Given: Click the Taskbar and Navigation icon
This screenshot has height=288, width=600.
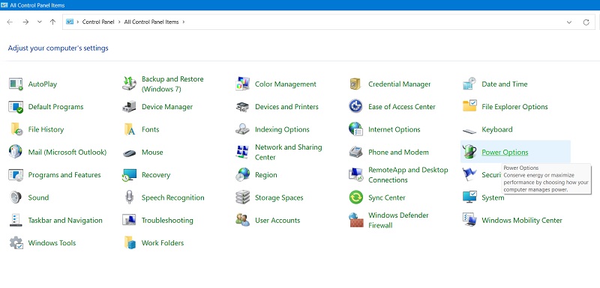Looking at the screenshot, I should pyautogui.click(x=16, y=220).
